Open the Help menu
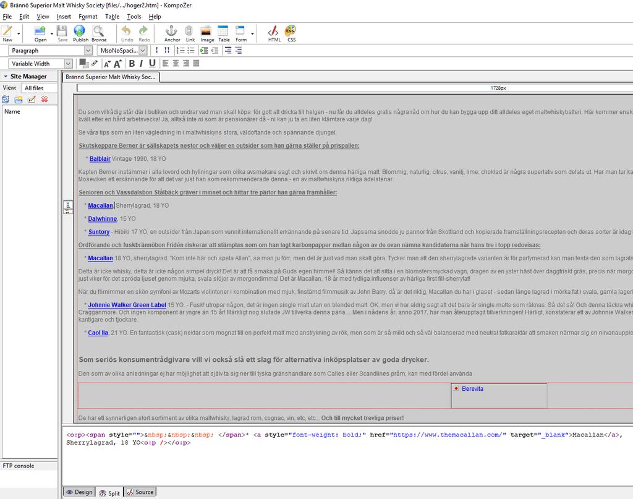This screenshot has width=633, height=499. [x=155, y=17]
